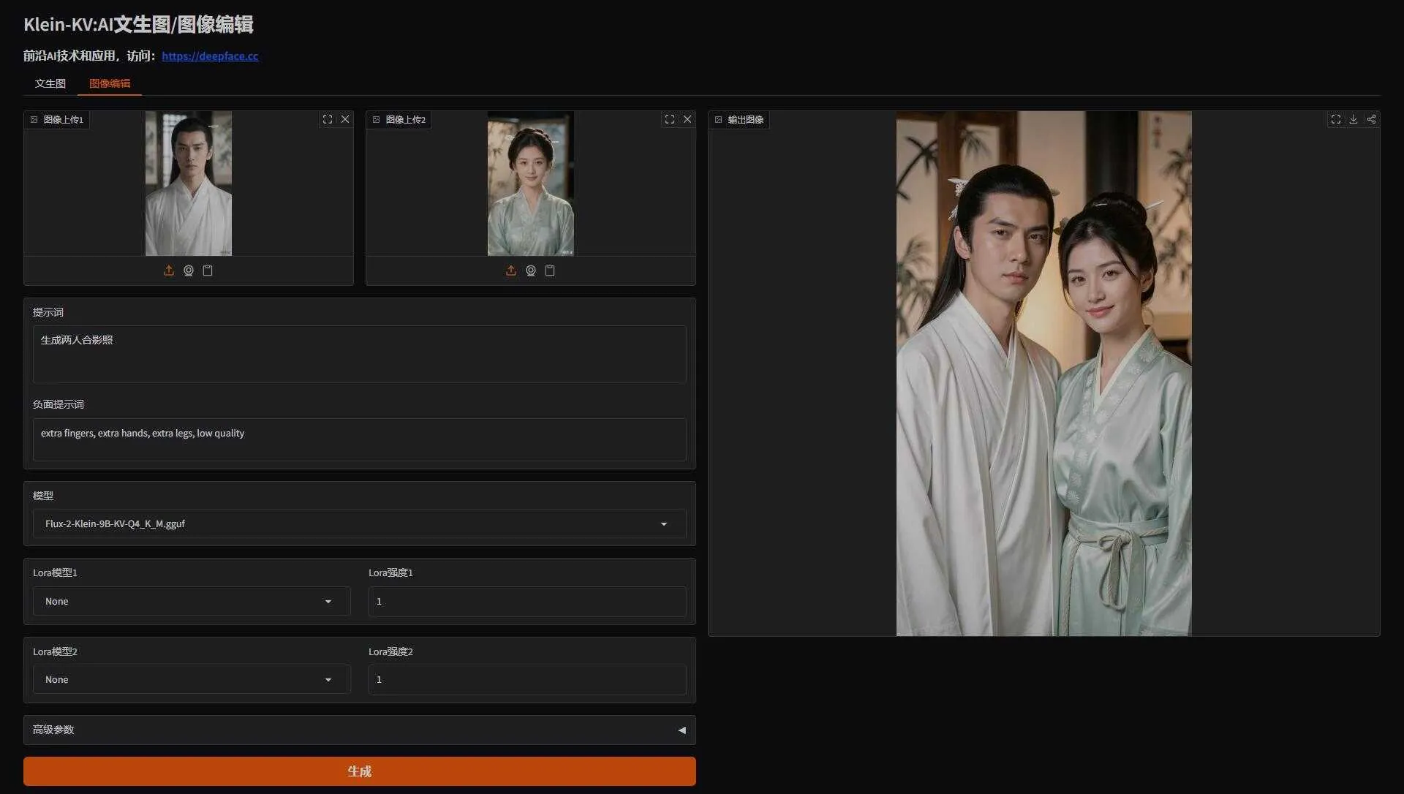Viewport: 1404px width, 794px height.
Task: Select the 图像编辑 tab
Action: click(x=110, y=83)
